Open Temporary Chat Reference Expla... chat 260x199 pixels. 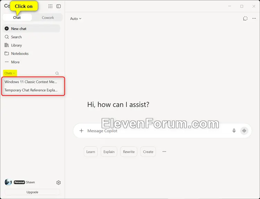click(x=31, y=90)
